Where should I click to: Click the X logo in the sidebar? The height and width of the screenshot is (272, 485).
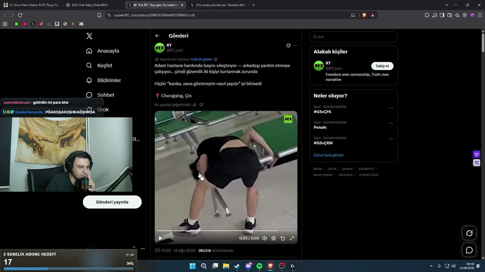click(89, 36)
